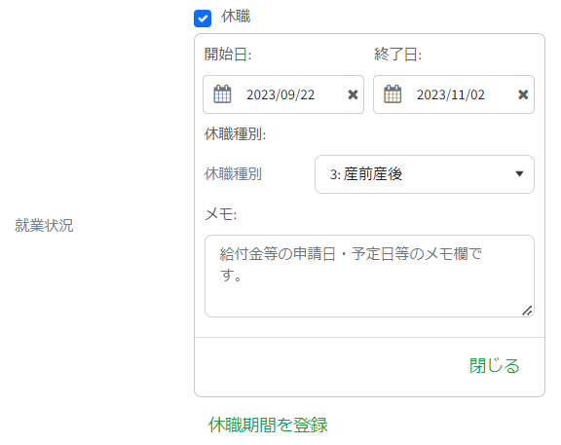Click the 就業状況 section label

coord(44,225)
